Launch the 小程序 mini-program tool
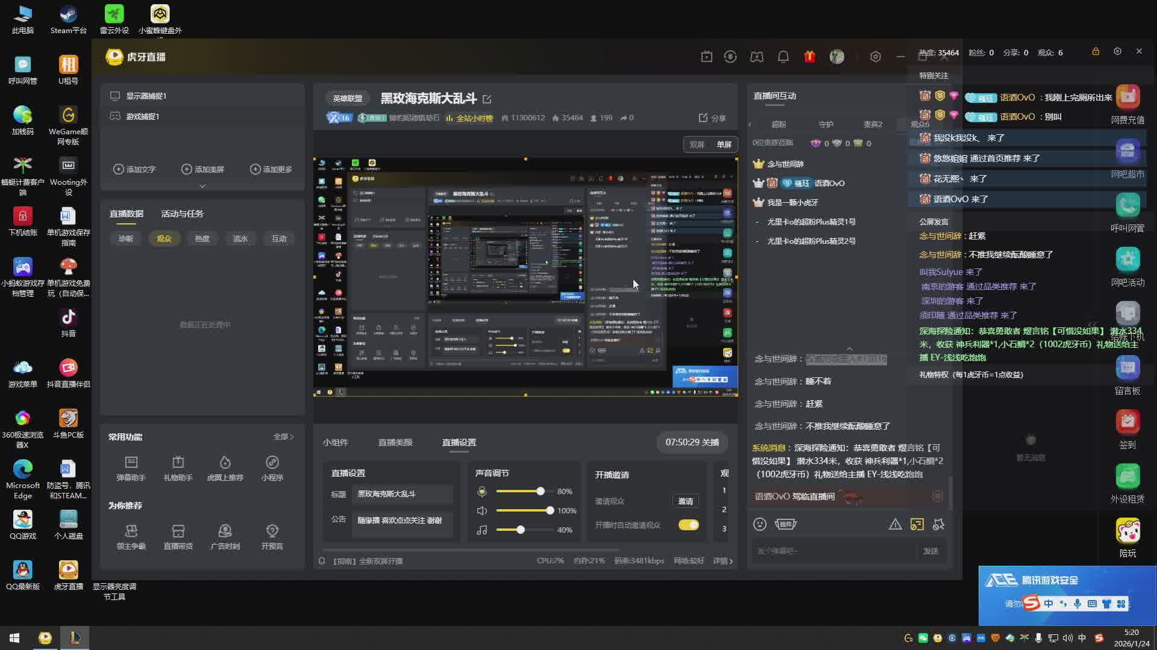 pyautogui.click(x=272, y=468)
